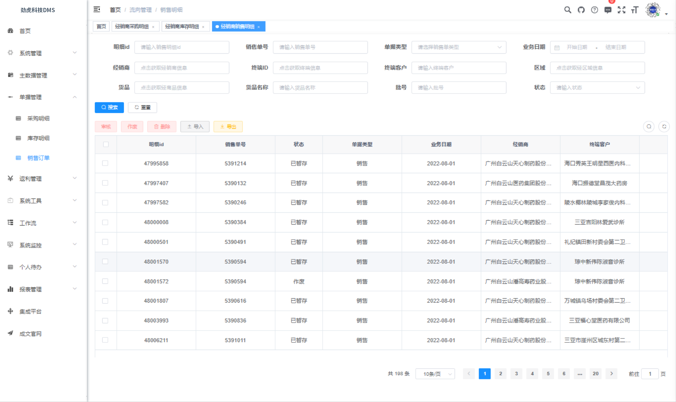
Task: Click the font size icon in header
Action: pyautogui.click(x=635, y=10)
